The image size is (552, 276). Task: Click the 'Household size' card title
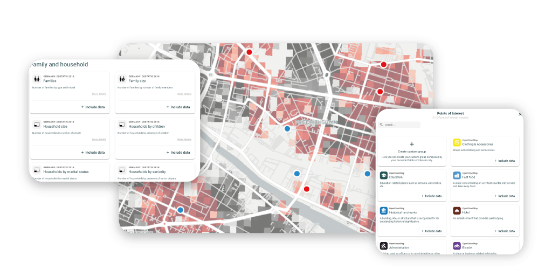coord(56,126)
